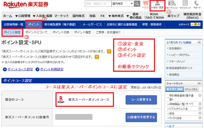Open ご家族・お友達紹介 sub-tab
The image size is (204, 128).
click(108, 32)
